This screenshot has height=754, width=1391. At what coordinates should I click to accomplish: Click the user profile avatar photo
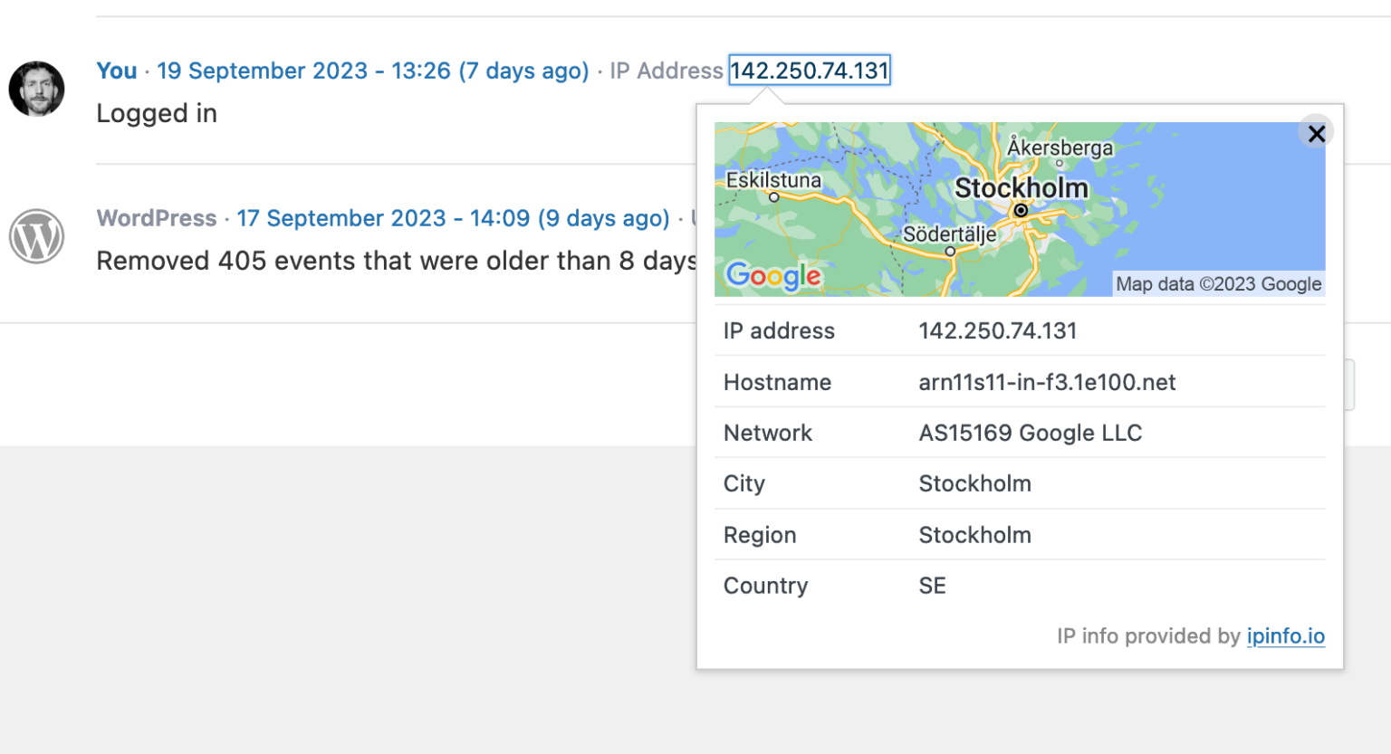click(x=37, y=89)
